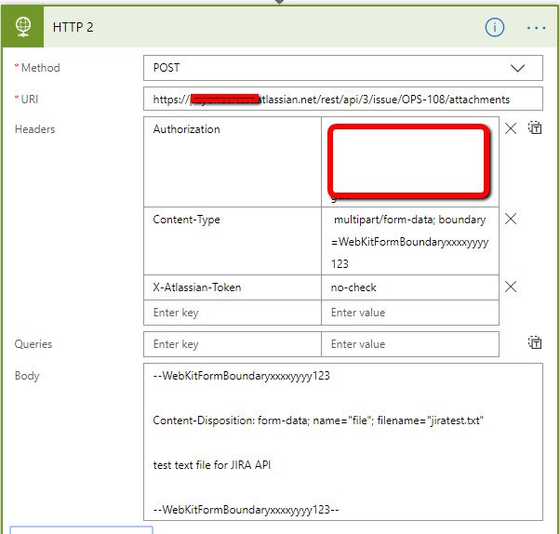Click the Queries Enter key field
Viewport: 560px width, 534px height.
(x=233, y=344)
